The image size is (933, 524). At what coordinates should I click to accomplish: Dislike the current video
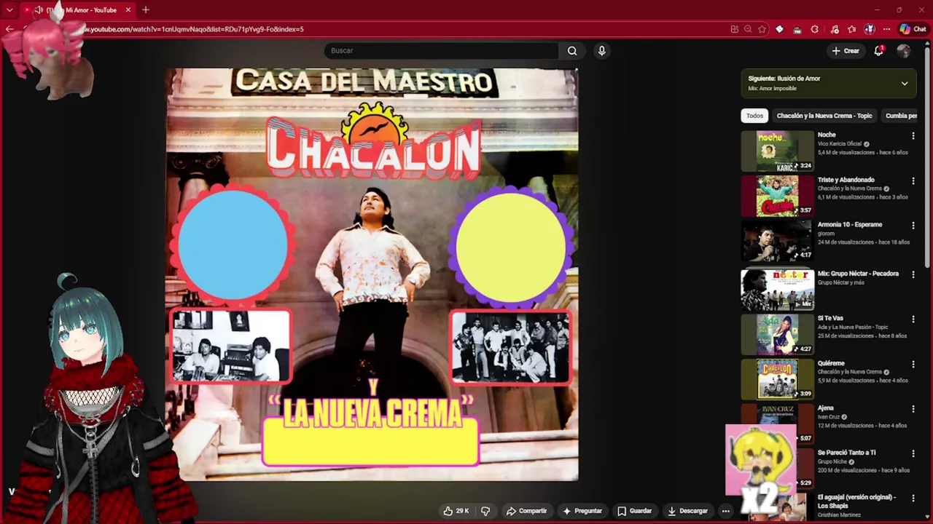click(485, 511)
